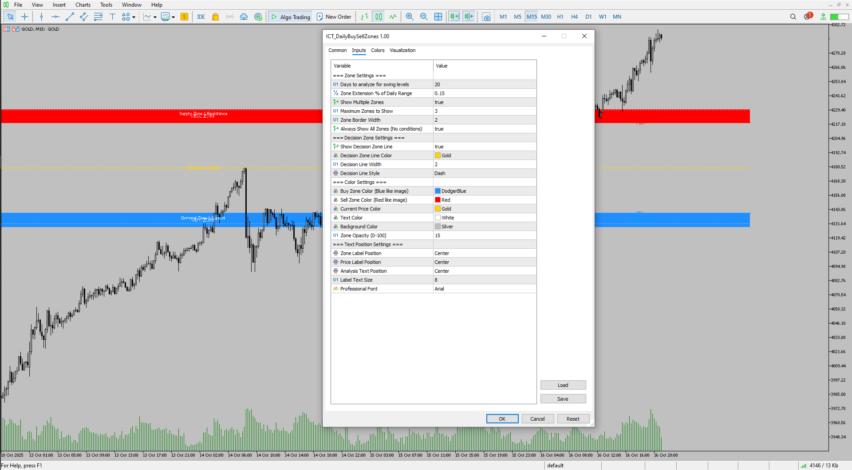This screenshot has height=470, width=852.
Task: Open the Colors tab
Action: (378, 50)
